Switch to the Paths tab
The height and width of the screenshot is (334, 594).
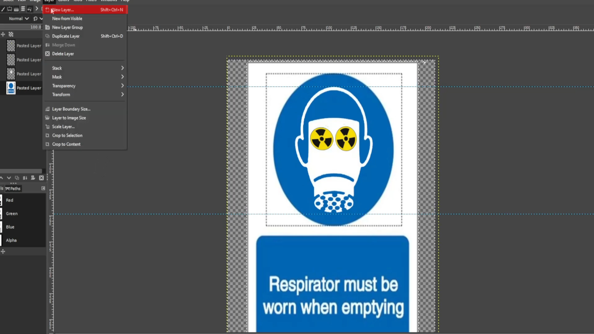[13, 188]
